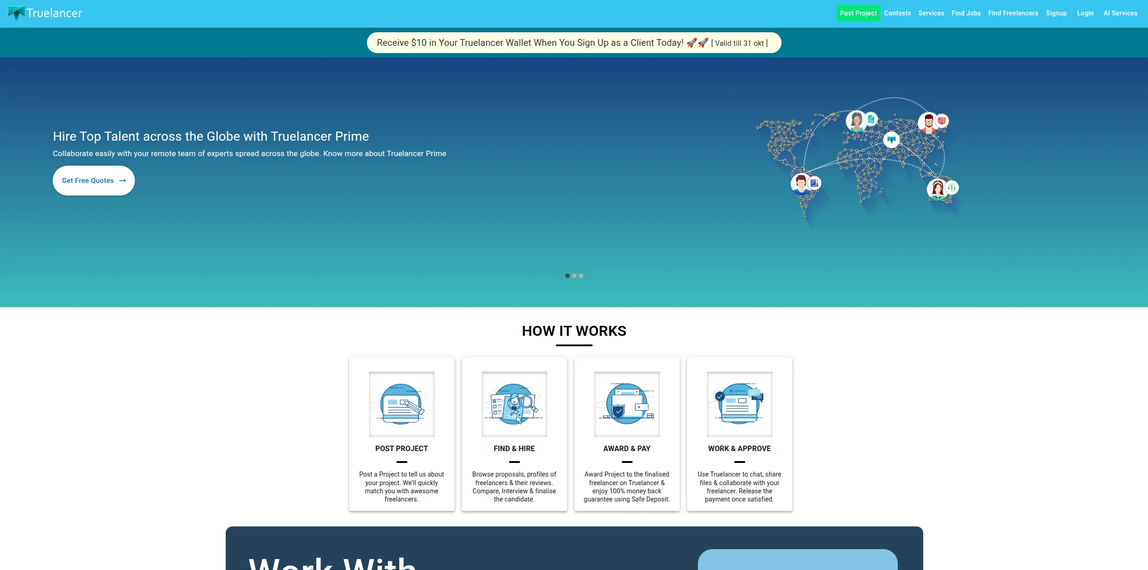
Task: Click the Truelancer logo icon
Action: pyautogui.click(x=16, y=13)
